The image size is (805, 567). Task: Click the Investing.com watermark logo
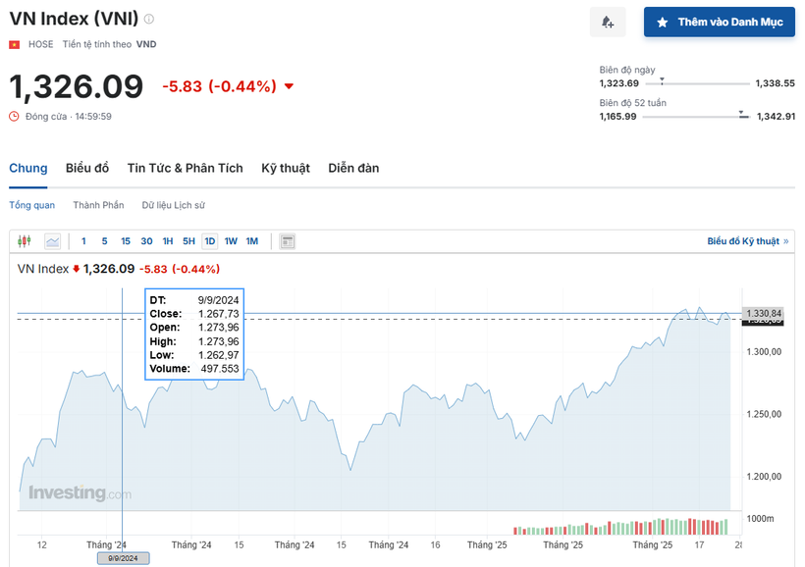[x=77, y=493]
